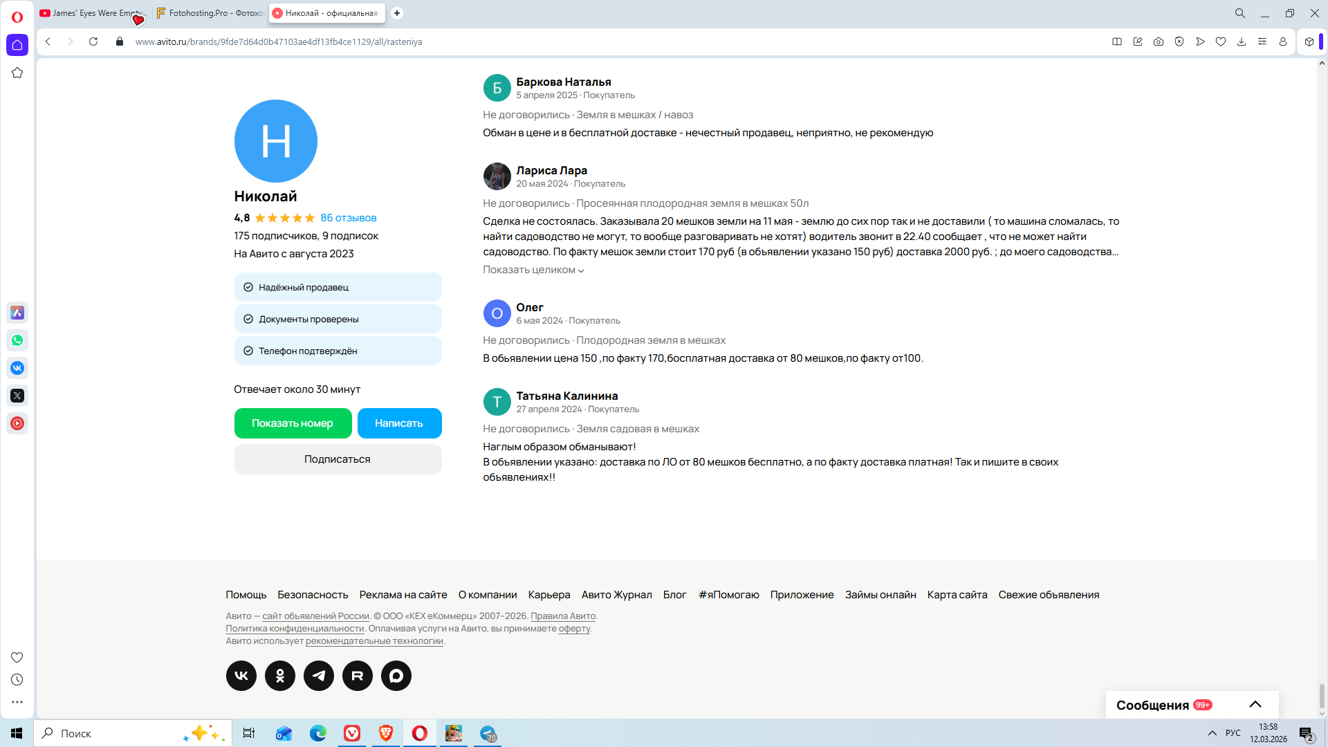Switch to James' Eyes Were Empty tab
The image size is (1328, 747).
[x=92, y=13]
